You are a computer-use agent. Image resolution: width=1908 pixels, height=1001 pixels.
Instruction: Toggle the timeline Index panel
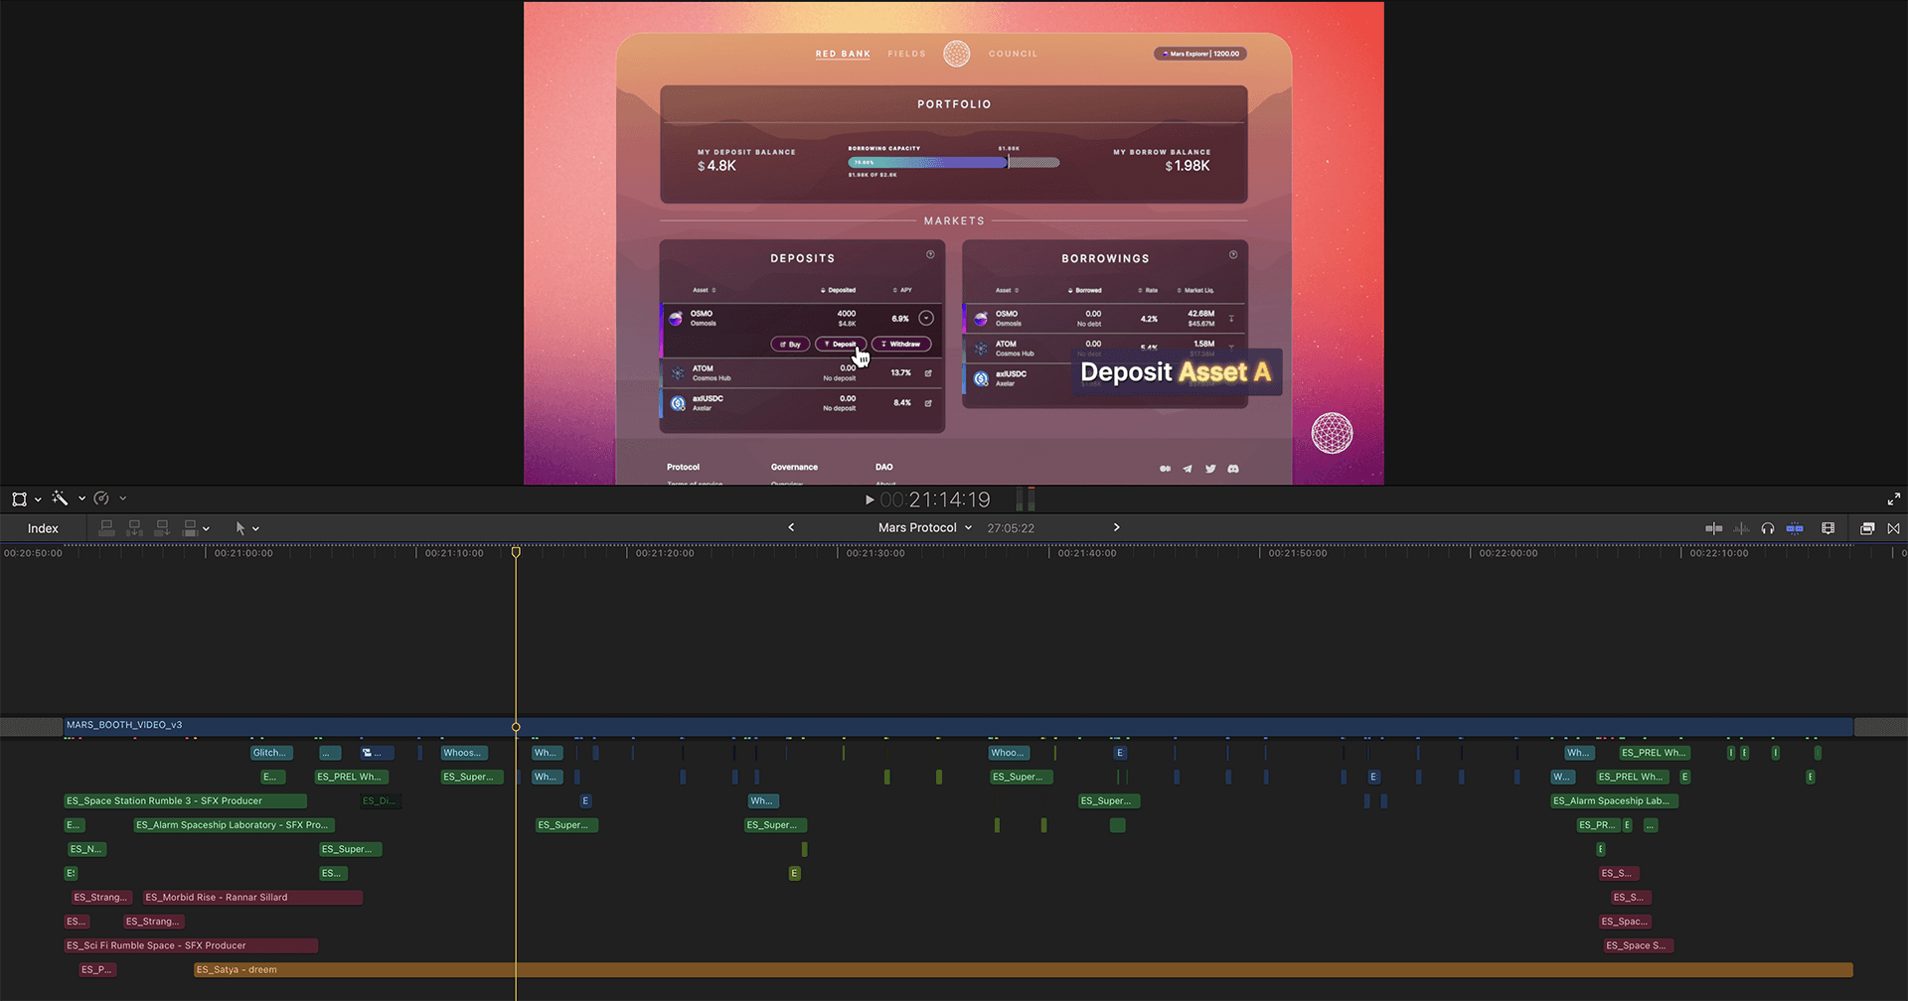tap(43, 528)
